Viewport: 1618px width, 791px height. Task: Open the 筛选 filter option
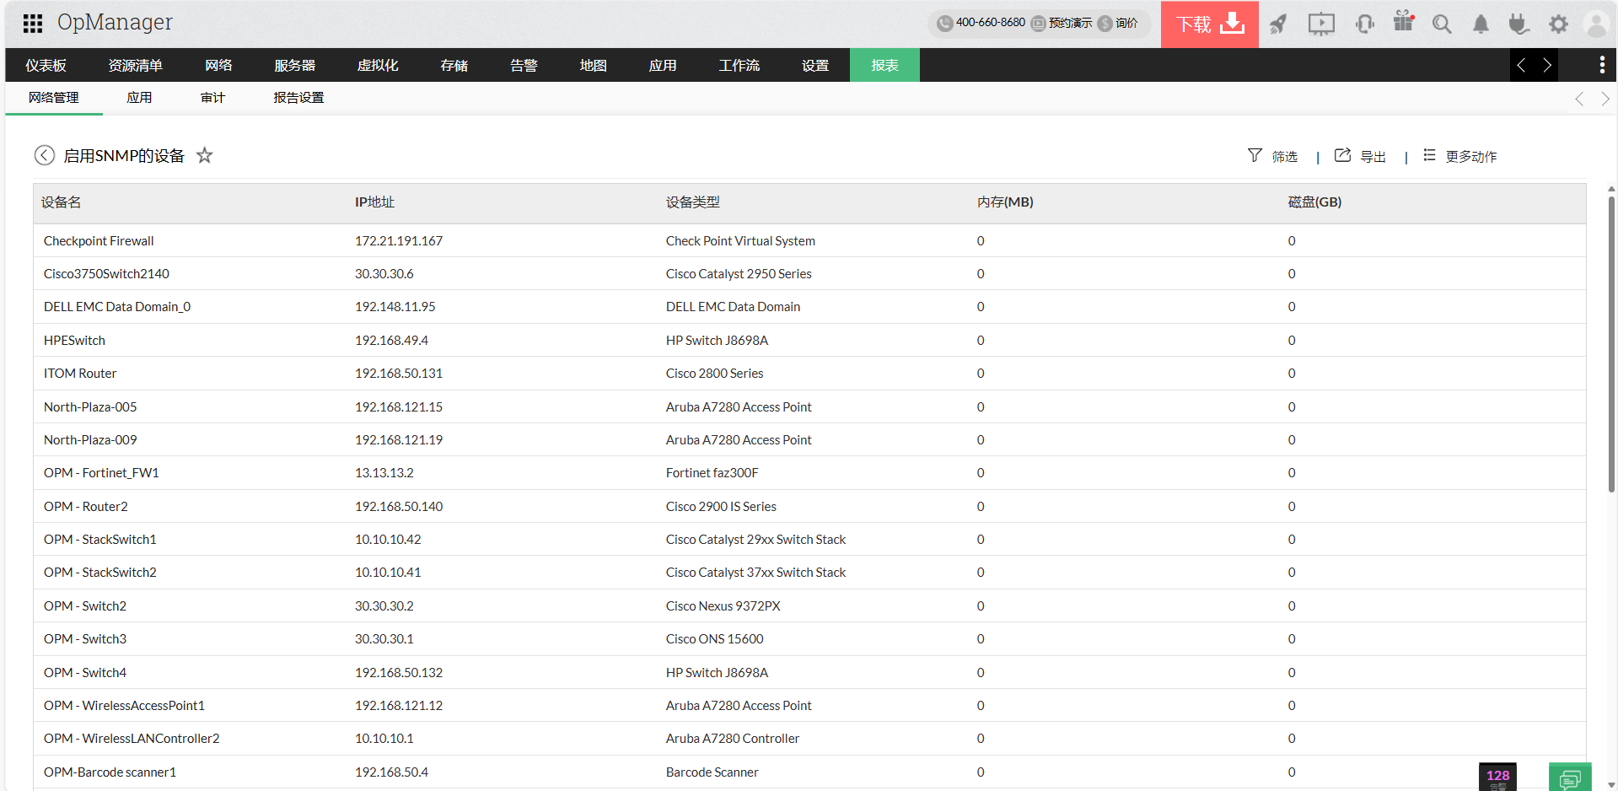click(x=1272, y=156)
